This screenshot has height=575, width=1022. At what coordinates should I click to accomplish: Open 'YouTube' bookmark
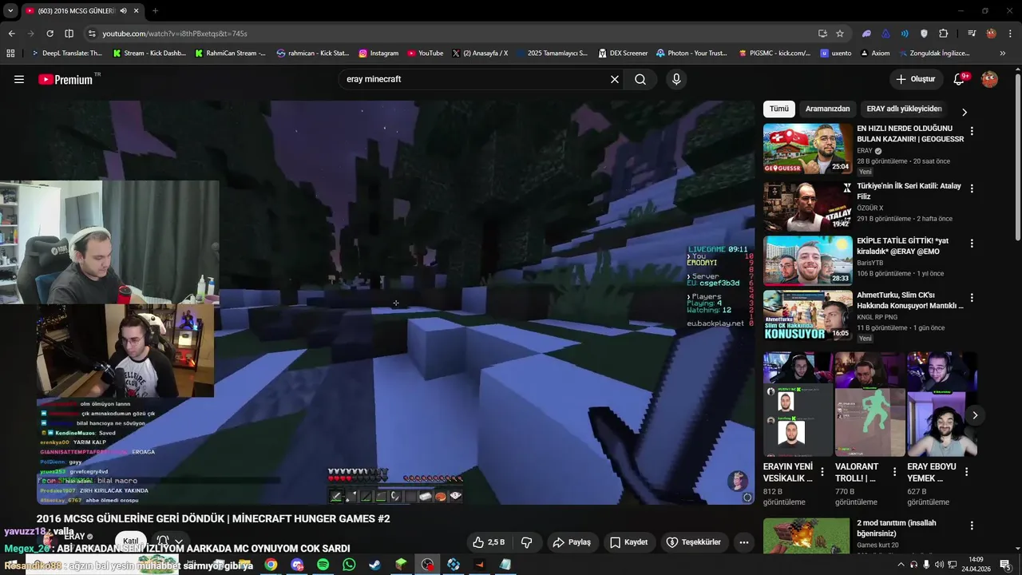[425, 54]
